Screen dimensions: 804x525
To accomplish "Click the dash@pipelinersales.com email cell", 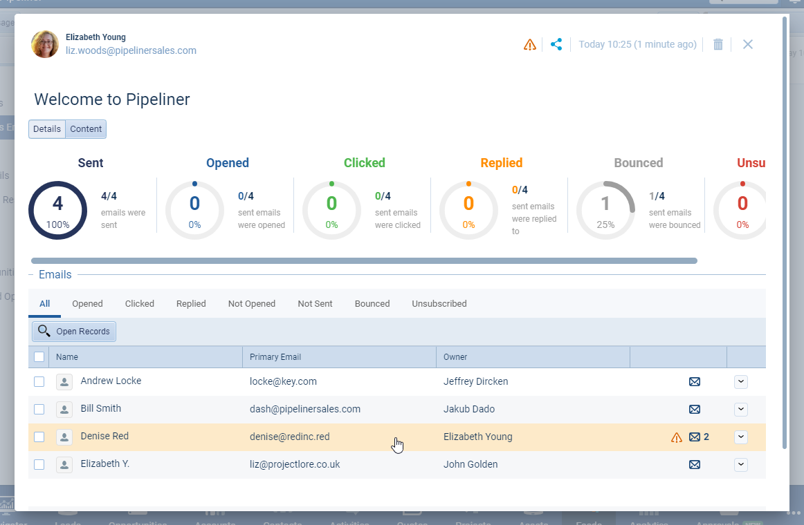I will tap(305, 410).
